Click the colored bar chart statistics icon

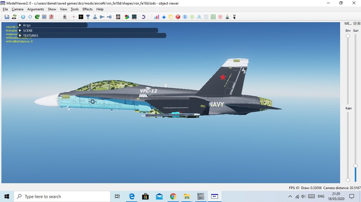click(x=157, y=17)
